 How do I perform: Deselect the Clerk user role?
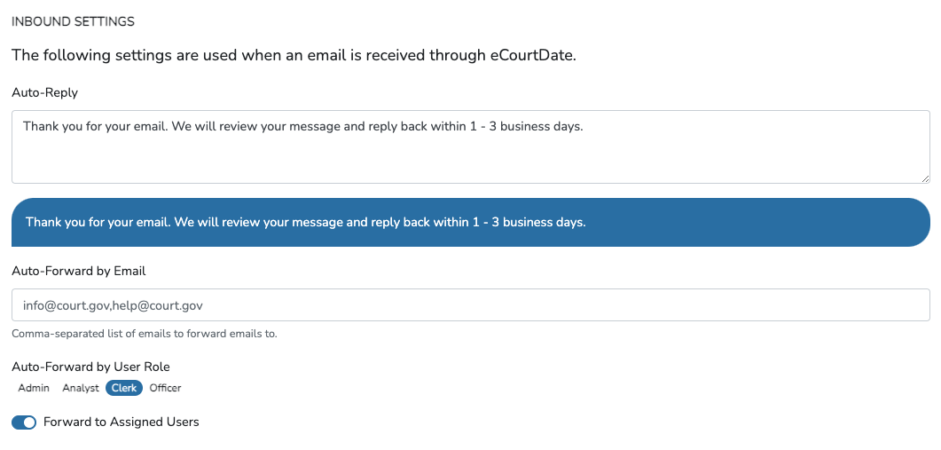click(x=124, y=388)
